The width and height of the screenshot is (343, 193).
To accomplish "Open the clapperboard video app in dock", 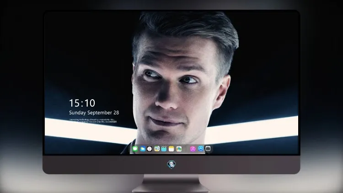I will [164, 149].
